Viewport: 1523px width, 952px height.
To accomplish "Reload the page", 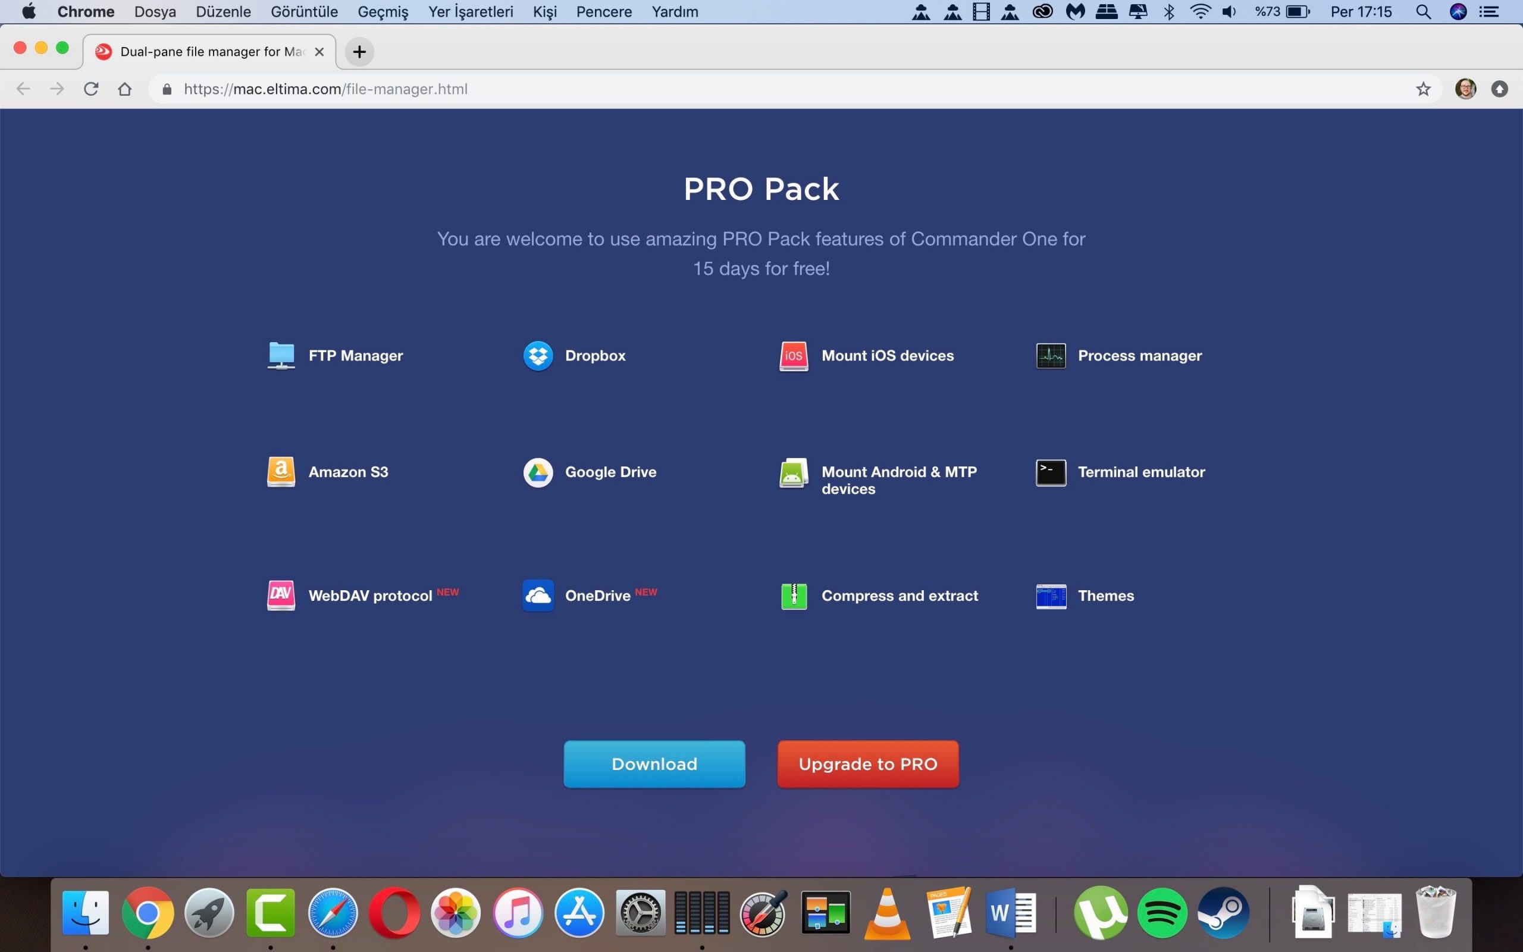I will tap(91, 89).
